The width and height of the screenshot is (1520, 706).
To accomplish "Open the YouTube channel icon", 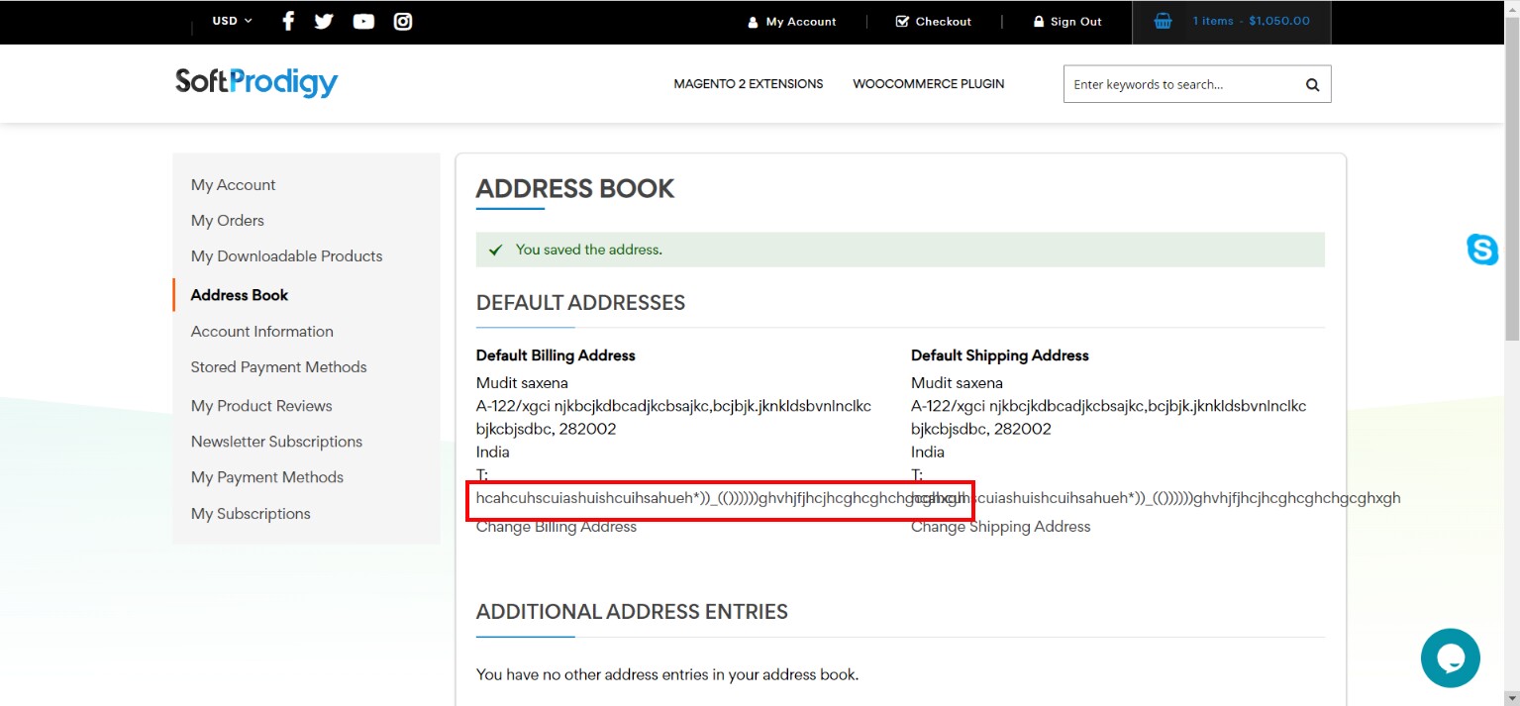I will 362,21.
